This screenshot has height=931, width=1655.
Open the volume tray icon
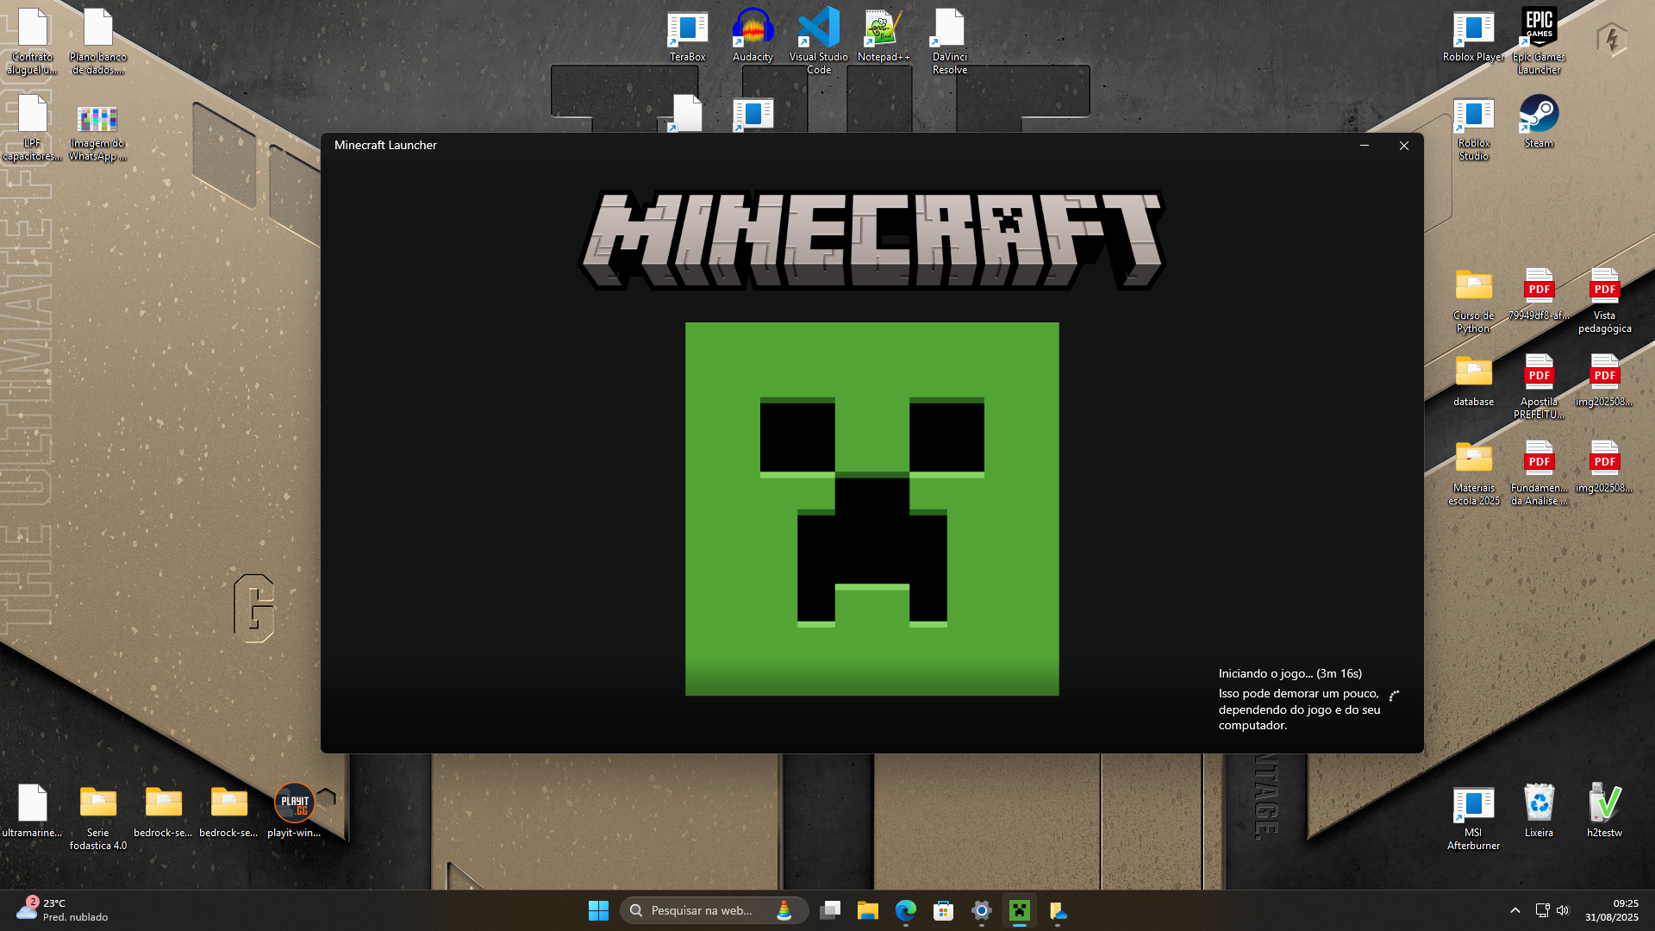coord(1563,910)
